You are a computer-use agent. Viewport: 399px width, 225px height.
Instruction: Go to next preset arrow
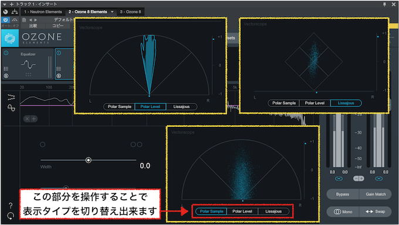[36, 20]
